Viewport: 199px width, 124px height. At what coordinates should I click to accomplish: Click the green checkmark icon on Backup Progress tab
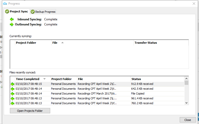click(x=33, y=12)
